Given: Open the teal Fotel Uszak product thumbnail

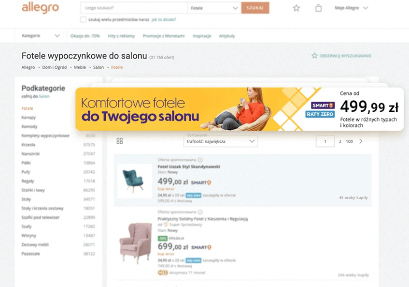Looking at the screenshot, I should coord(134,181).
